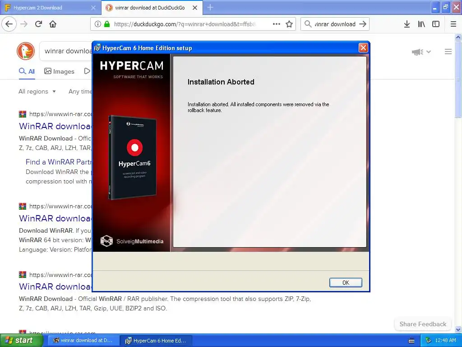Reload the current page
Image resolution: width=462 pixels, height=347 pixels.
tap(38, 24)
